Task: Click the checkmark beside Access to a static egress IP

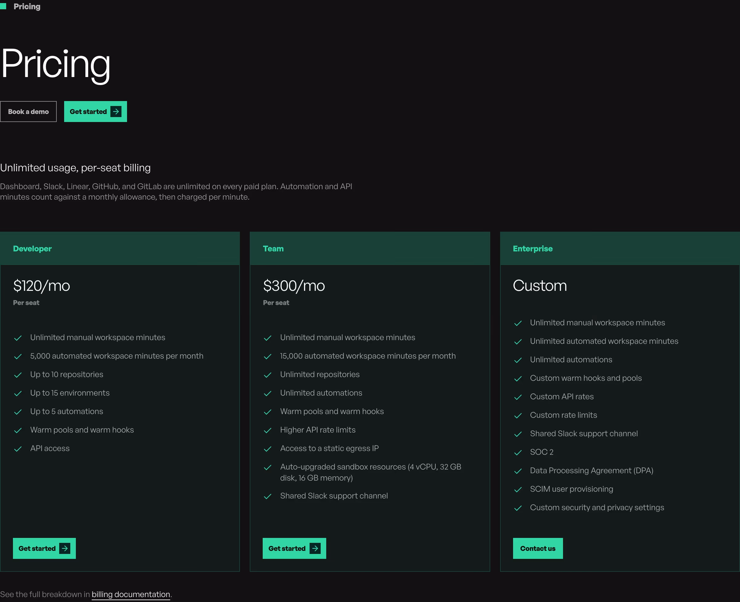Action: pos(268,449)
